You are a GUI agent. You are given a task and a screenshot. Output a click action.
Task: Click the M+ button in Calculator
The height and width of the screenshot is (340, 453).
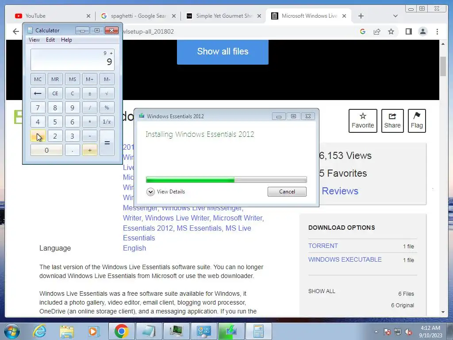coord(89,79)
